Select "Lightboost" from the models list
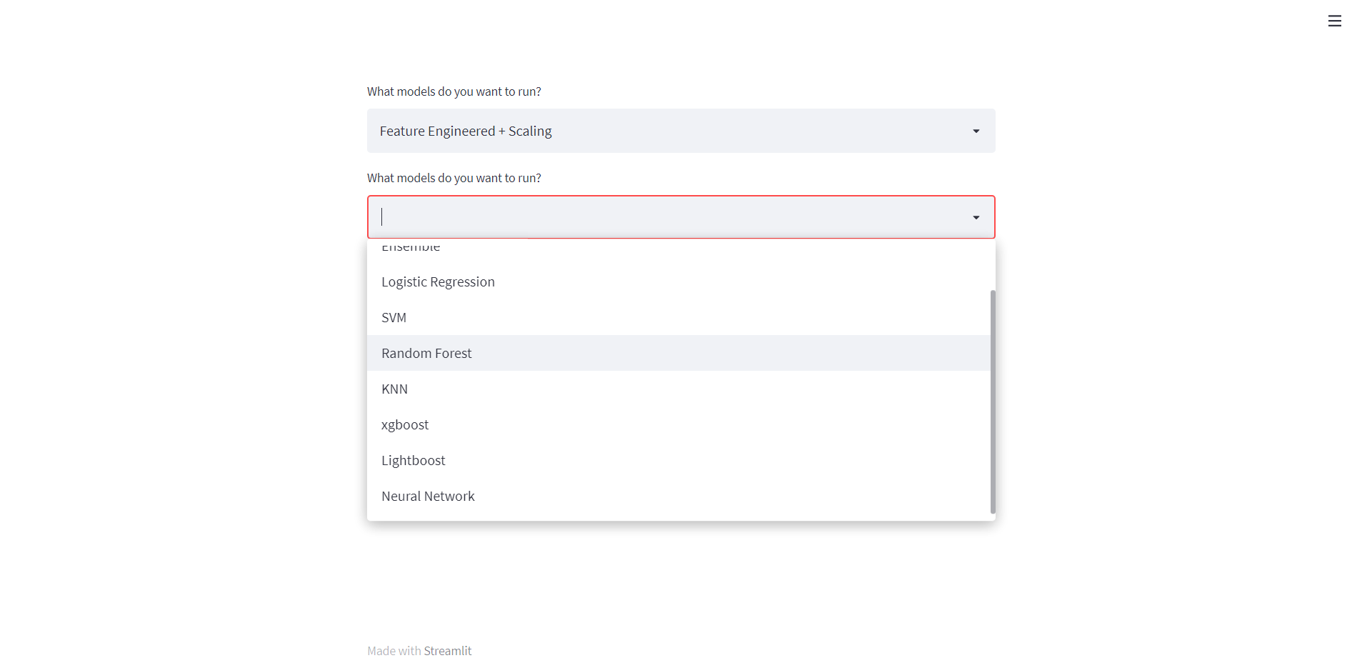The image size is (1362, 663). click(x=413, y=460)
